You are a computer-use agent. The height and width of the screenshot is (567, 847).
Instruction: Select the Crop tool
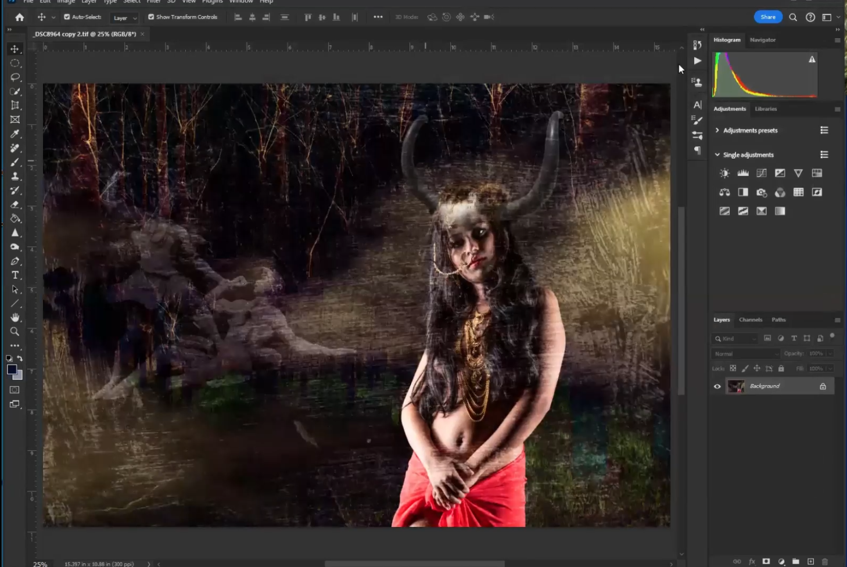coord(15,105)
